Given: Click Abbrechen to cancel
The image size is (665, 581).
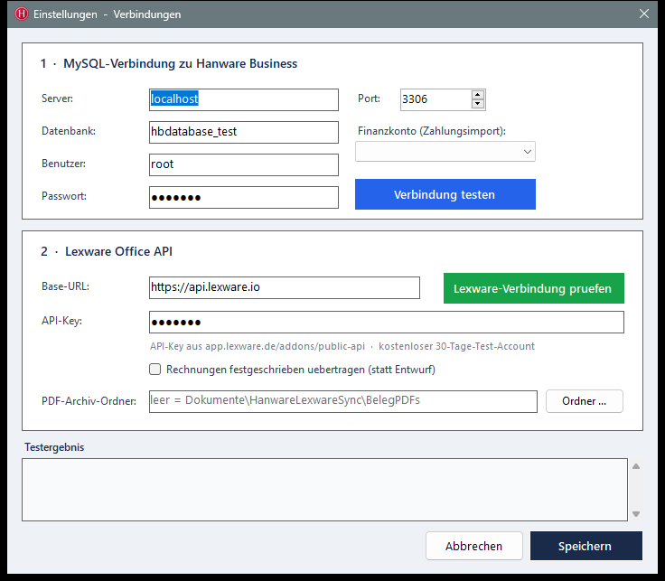Looking at the screenshot, I should tap(473, 546).
